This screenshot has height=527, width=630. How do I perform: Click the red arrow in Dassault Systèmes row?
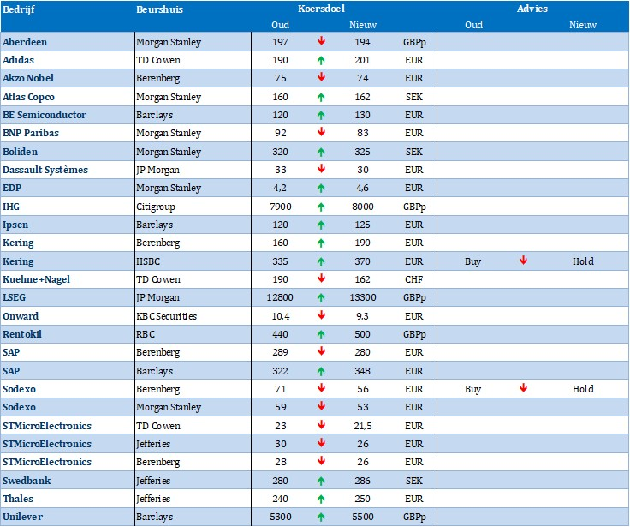click(321, 170)
